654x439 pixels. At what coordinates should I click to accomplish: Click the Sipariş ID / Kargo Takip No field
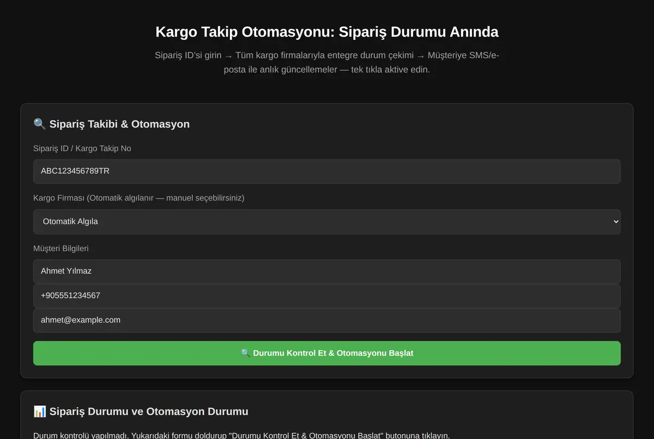click(326, 171)
